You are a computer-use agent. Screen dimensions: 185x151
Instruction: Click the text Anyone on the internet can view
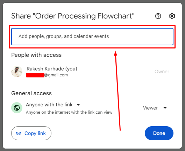[x=69, y=112]
